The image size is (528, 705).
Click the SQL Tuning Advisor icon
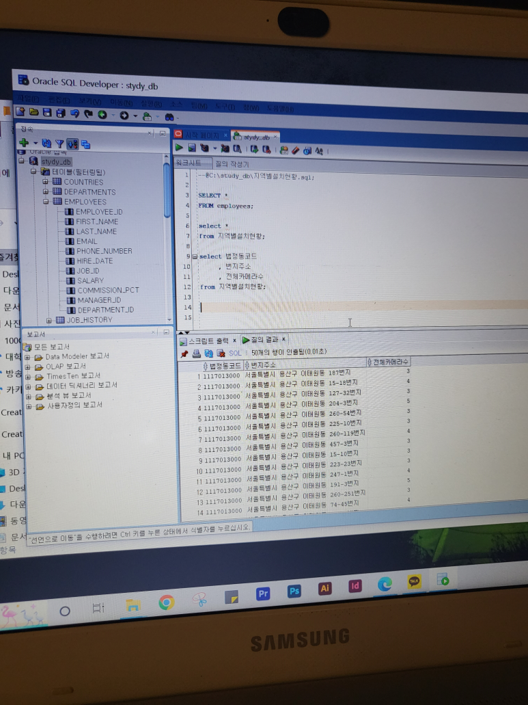pyautogui.click(x=238, y=149)
